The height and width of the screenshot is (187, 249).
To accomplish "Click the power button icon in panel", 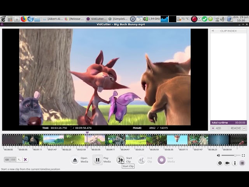I will pos(133,19).
